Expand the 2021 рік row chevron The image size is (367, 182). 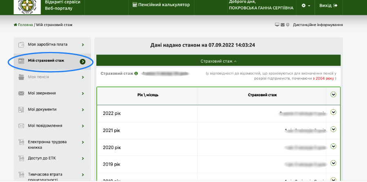point(333,129)
